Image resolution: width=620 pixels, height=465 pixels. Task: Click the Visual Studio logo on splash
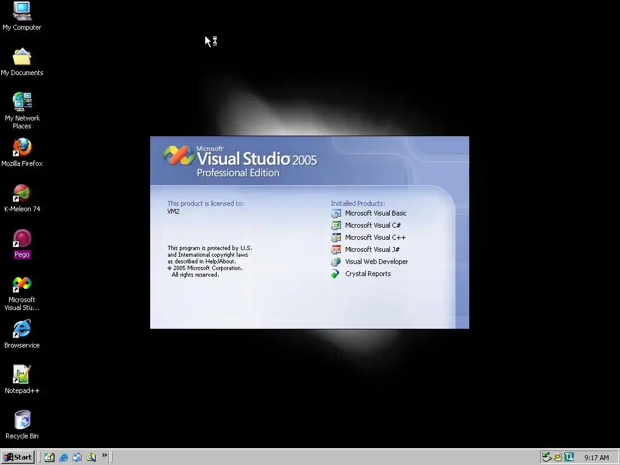(179, 155)
